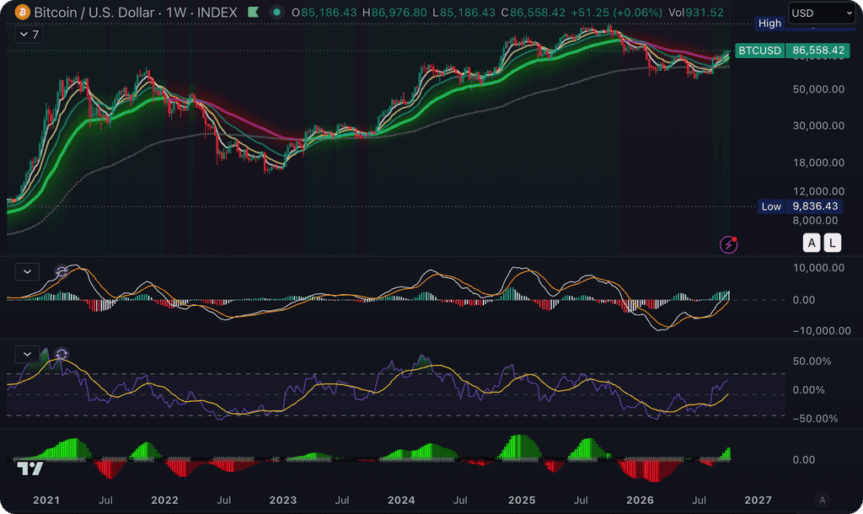The height and width of the screenshot is (514, 863).
Task: Click the 2023 label on the time axis
Action: [x=283, y=500]
